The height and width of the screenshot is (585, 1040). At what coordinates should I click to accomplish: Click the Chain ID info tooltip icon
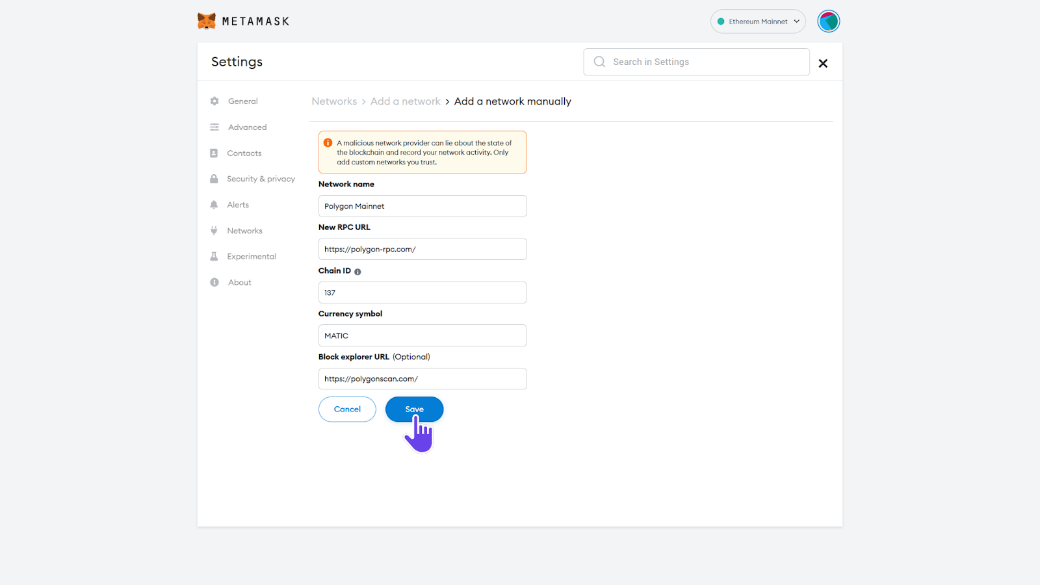357,272
